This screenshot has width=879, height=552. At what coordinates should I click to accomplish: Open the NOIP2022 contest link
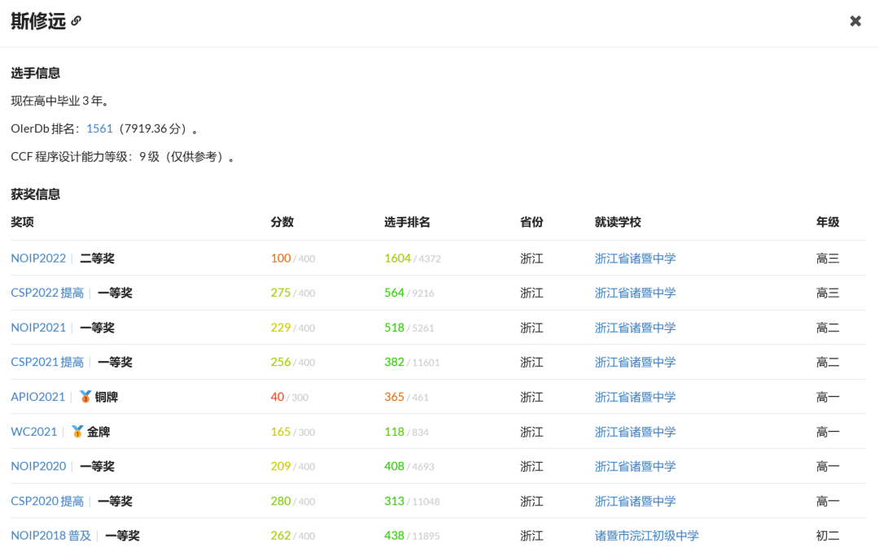(38, 258)
